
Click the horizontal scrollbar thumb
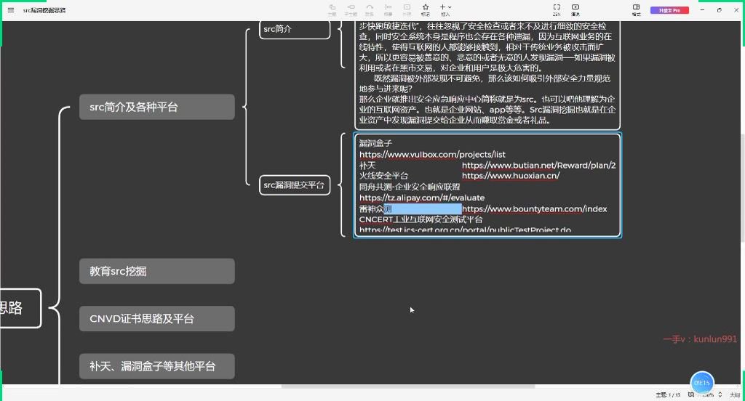click(408, 386)
